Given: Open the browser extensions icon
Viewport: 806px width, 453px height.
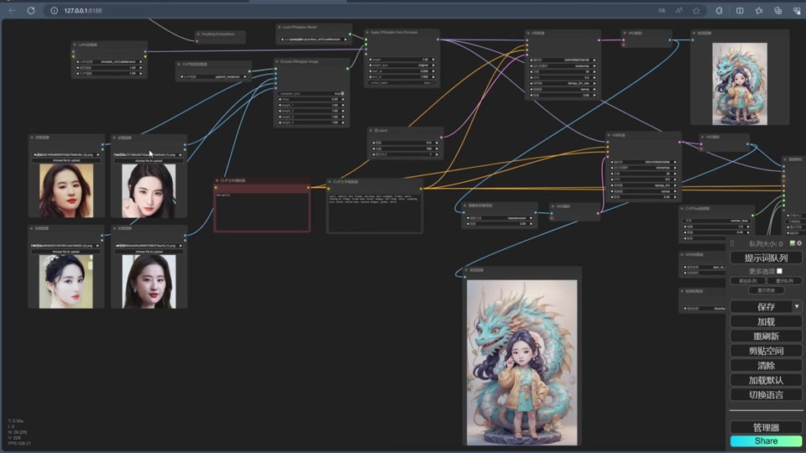Looking at the screenshot, I should point(719,11).
